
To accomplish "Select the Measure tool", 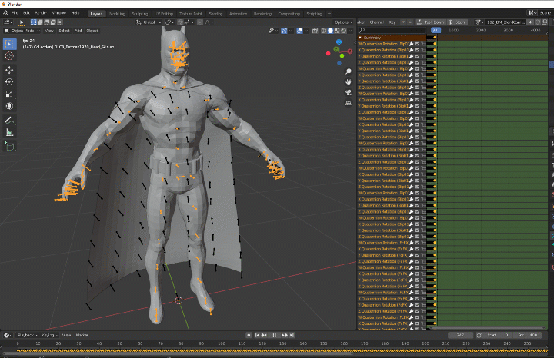I will [10, 132].
